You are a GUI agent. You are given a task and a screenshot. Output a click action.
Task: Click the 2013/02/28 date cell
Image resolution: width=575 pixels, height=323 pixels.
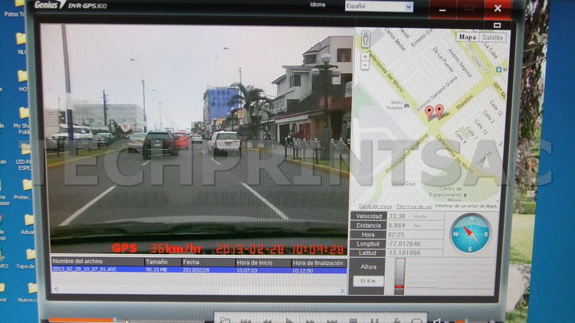[x=196, y=270]
